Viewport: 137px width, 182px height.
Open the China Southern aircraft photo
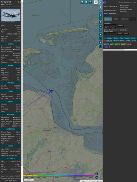[11, 15]
